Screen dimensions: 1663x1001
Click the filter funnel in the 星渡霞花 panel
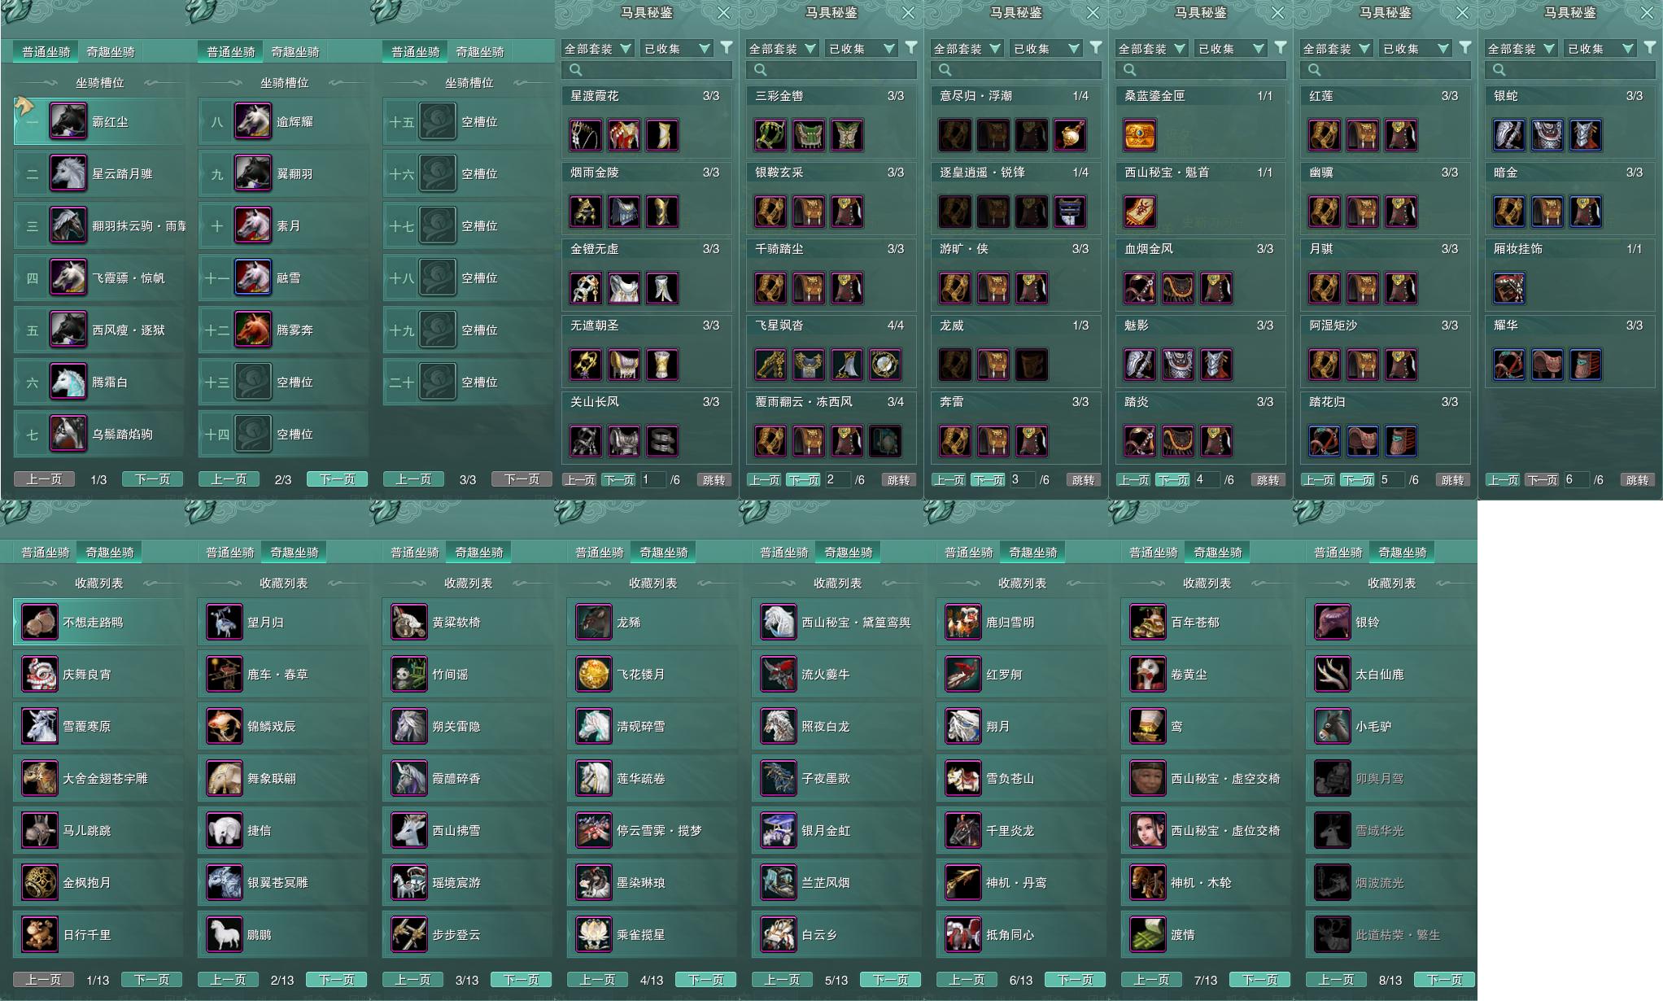coord(727,48)
